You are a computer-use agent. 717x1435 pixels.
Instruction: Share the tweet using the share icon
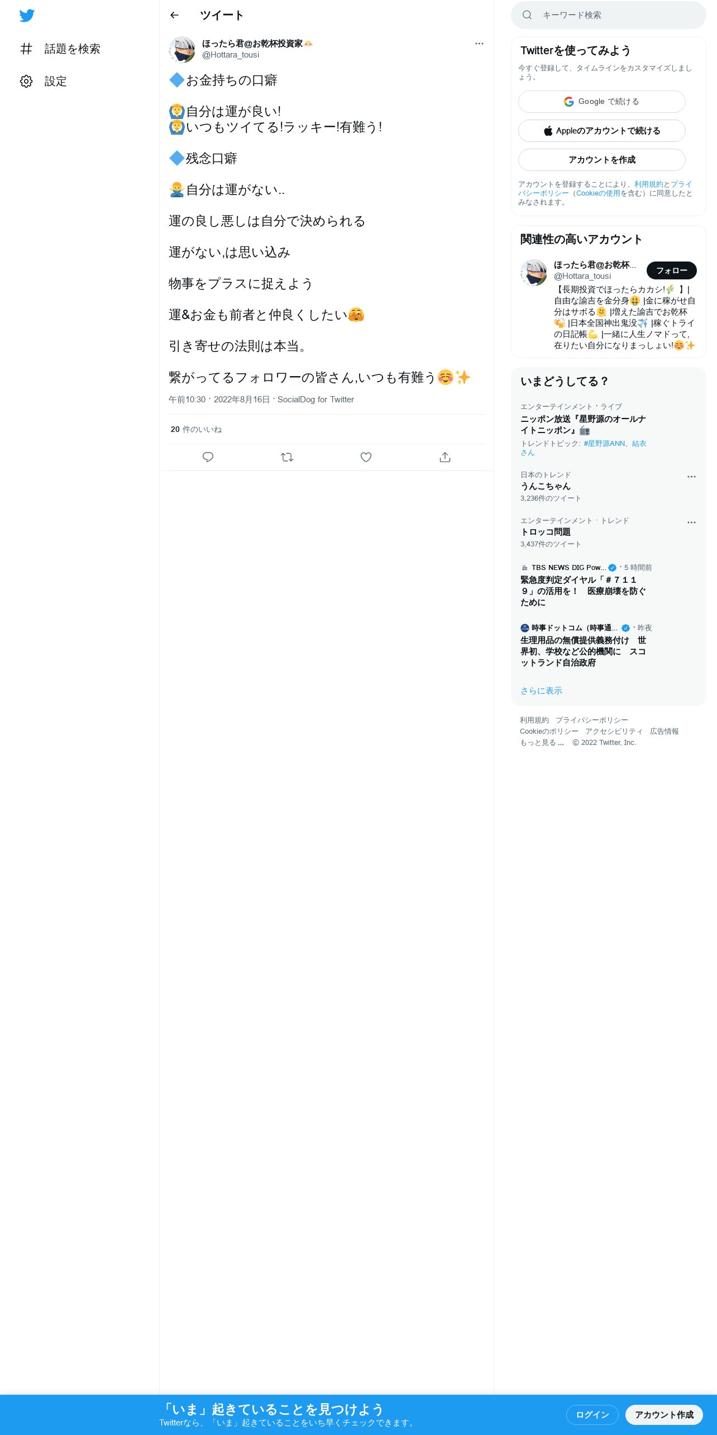445,457
